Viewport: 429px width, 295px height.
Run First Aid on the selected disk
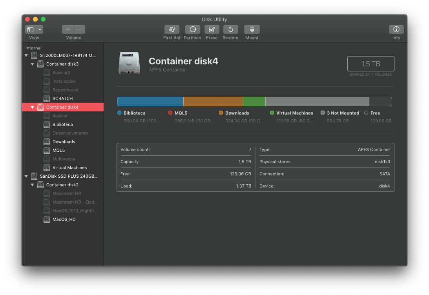[x=172, y=29]
